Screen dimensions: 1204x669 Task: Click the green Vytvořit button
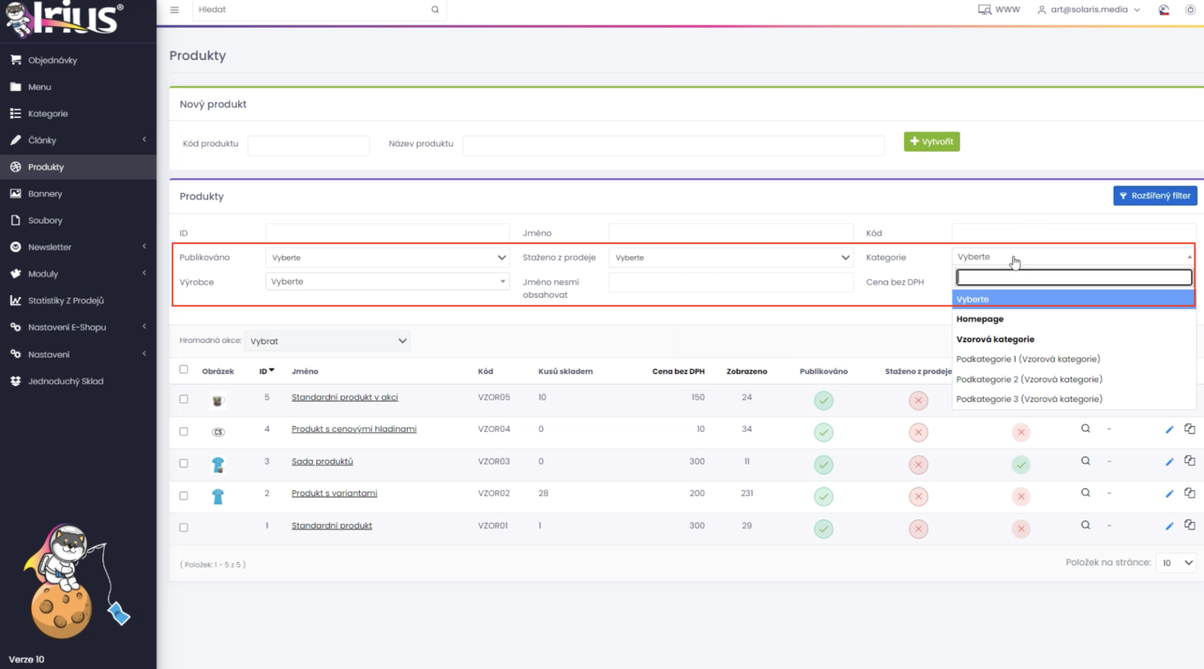[x=931, y=142]
